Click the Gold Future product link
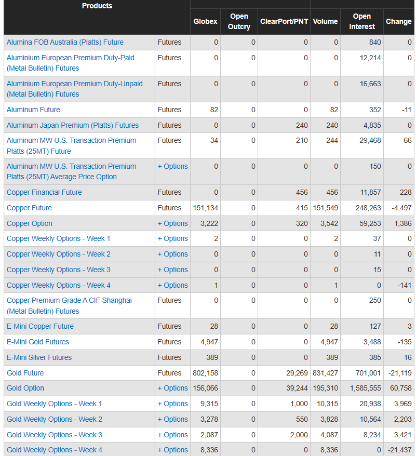416x456 pixels. [x=25, y=373]
